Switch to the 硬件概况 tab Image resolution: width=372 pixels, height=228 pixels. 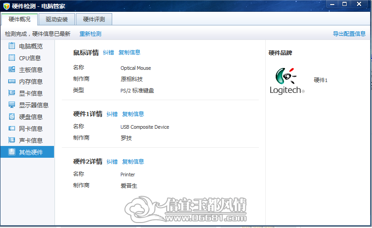tap(20, 19)
